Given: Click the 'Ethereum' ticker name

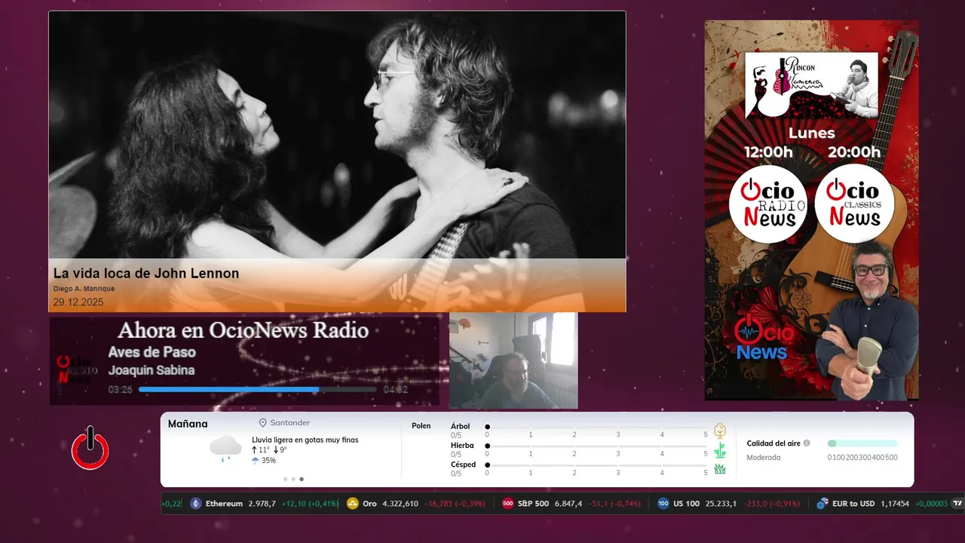Looking at the screenshot, I should (224, 504).
